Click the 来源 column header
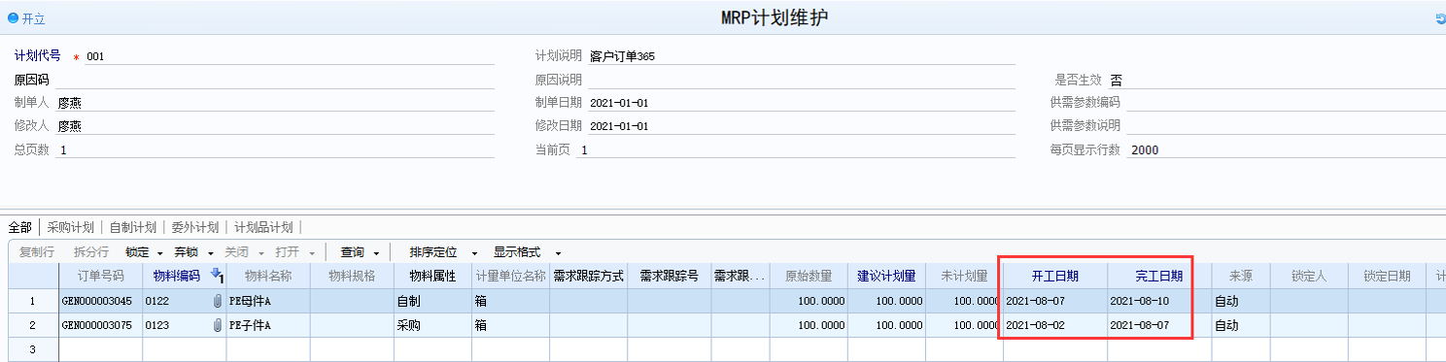1446x362 pixels. [1240, 276]
